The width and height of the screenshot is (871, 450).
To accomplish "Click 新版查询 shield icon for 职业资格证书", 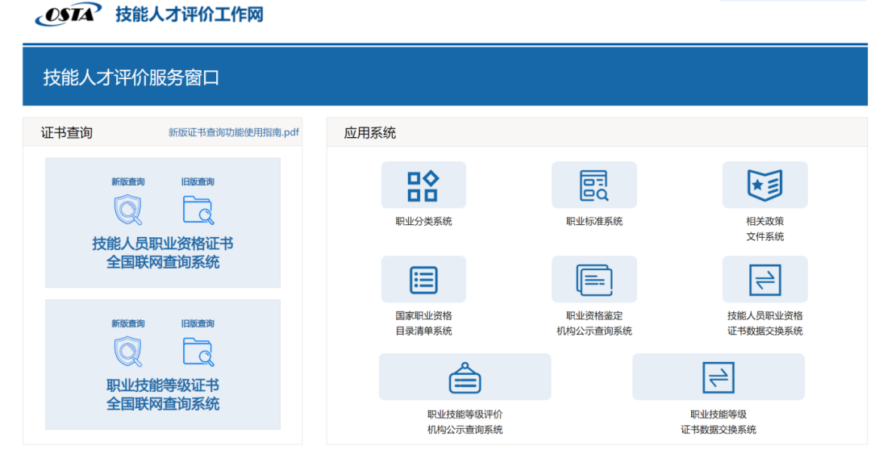I will (x=127, y=210).
